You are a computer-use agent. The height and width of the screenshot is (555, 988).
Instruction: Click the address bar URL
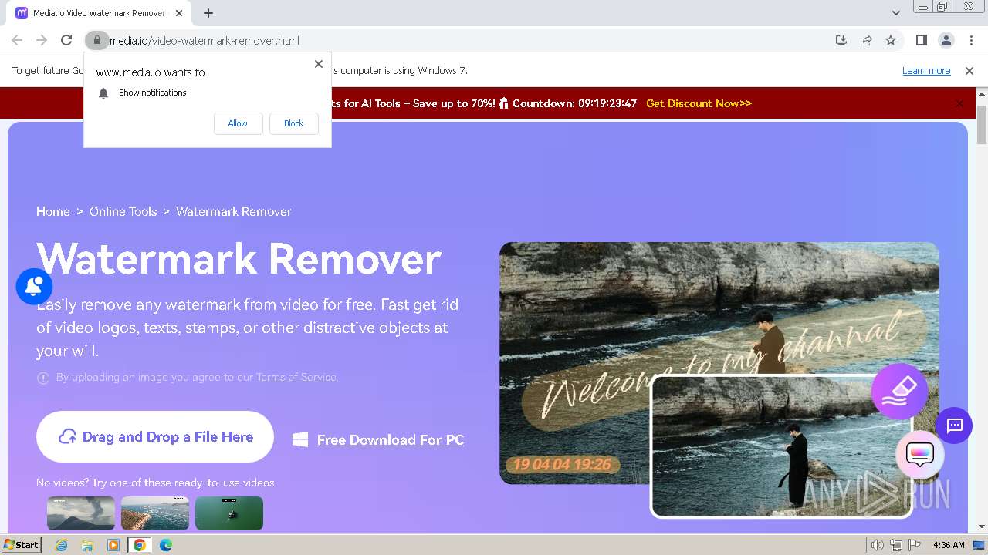205,41
